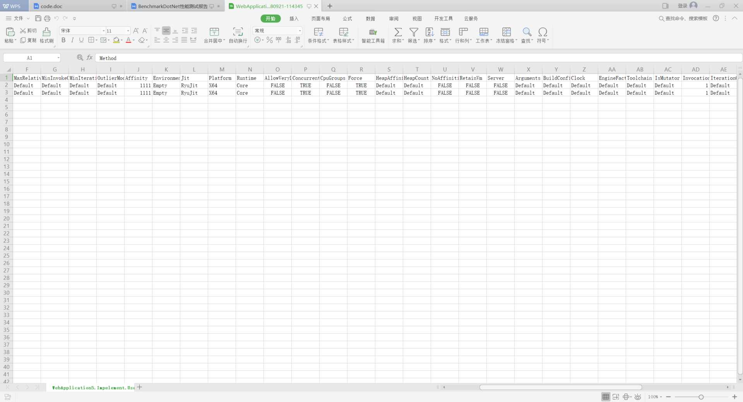Viewport: 743px width, 402px height.
Task: Click the Copy button
Action: 28,41
